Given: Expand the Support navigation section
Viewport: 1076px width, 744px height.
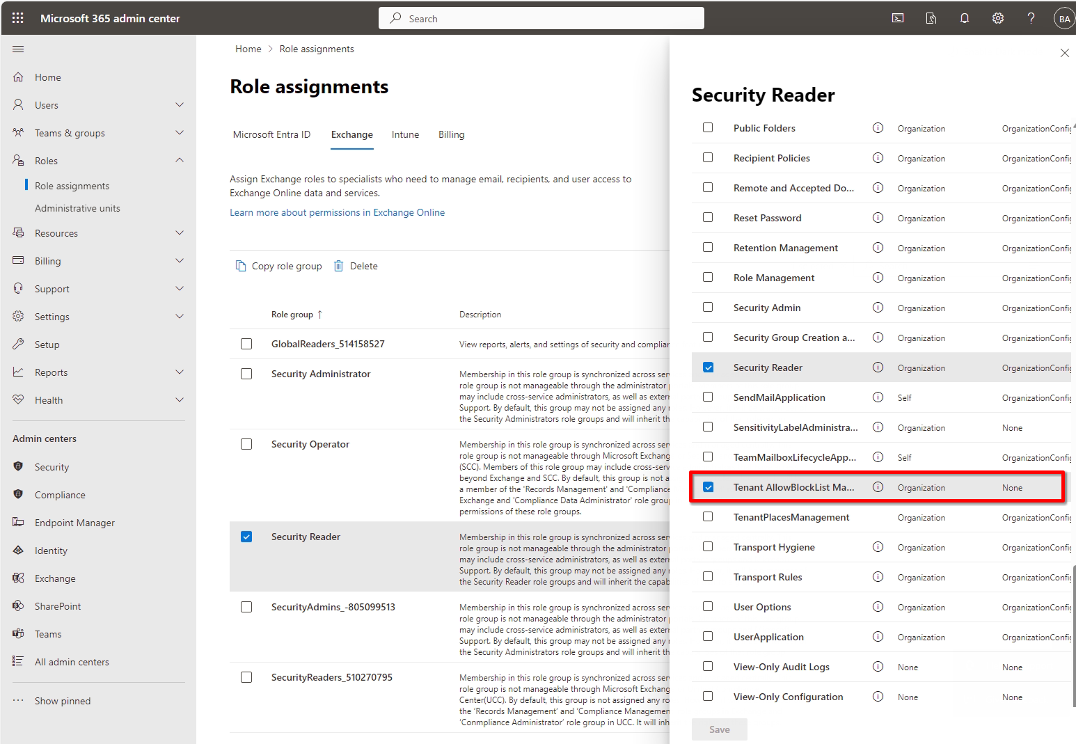Looking at the screenshot, I should [180, 289].
